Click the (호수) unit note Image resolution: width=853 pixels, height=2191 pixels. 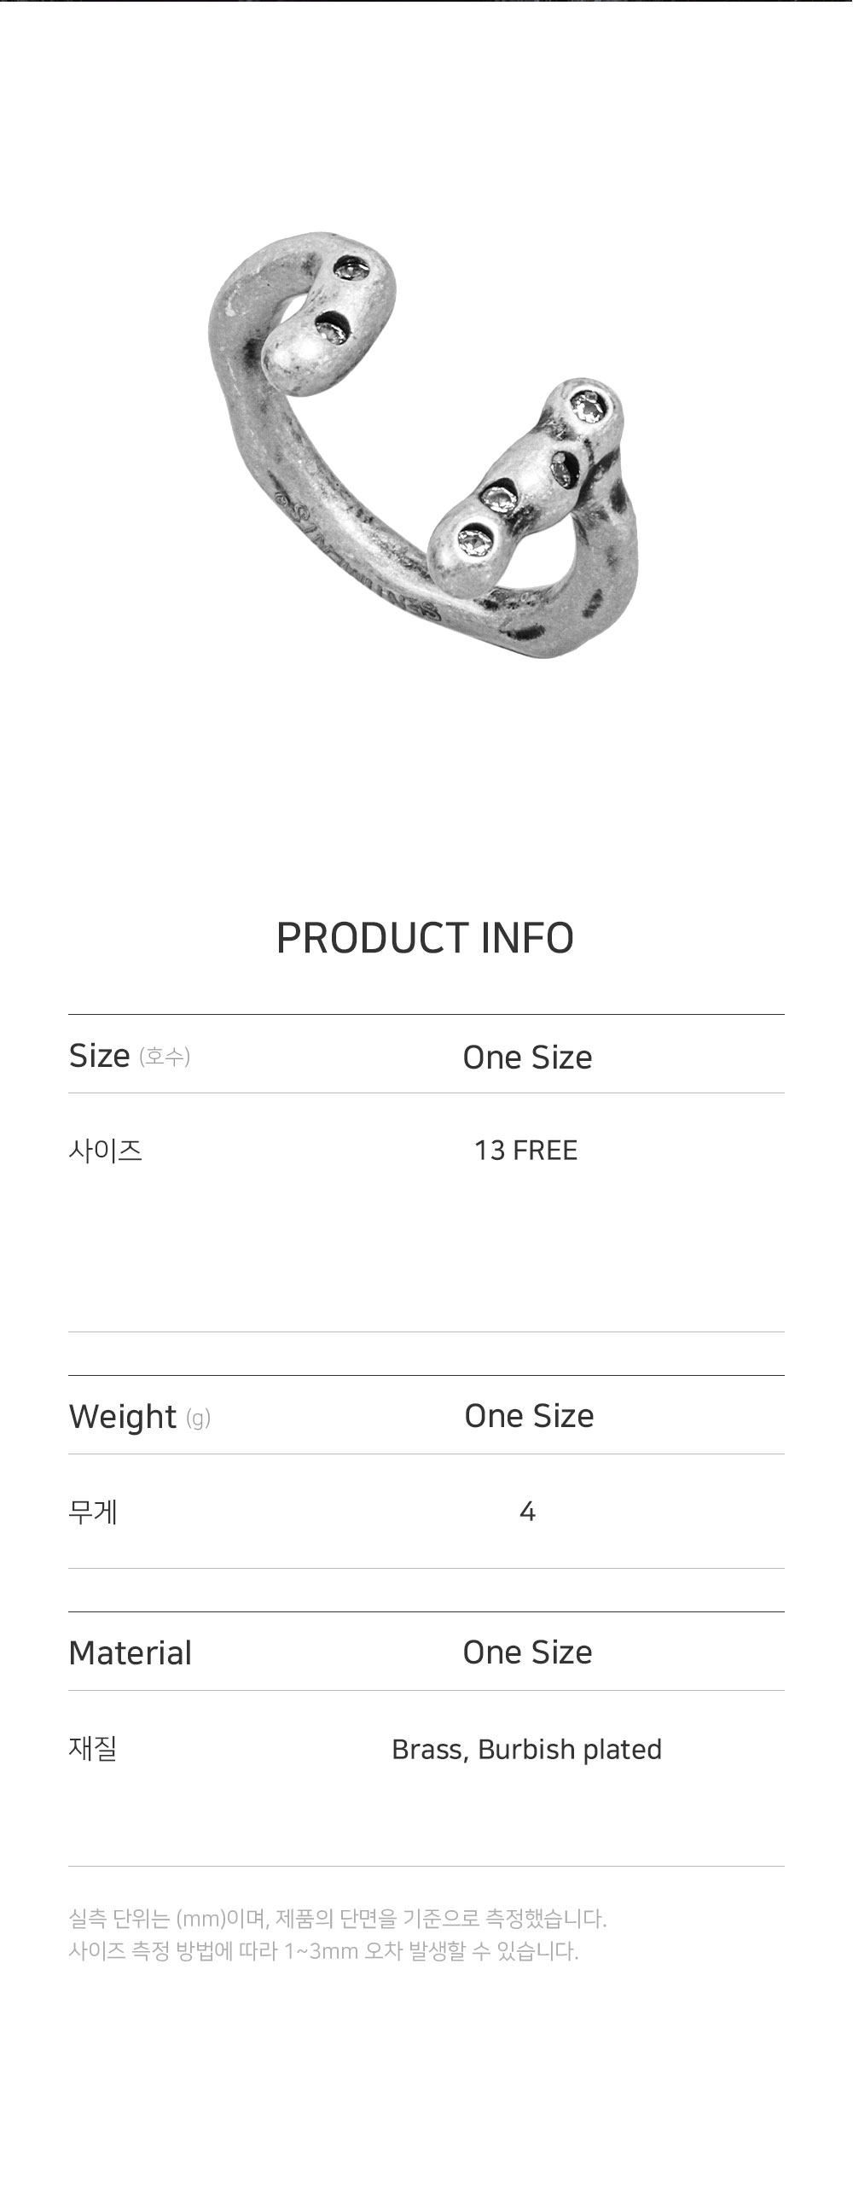click(165, 1057)
